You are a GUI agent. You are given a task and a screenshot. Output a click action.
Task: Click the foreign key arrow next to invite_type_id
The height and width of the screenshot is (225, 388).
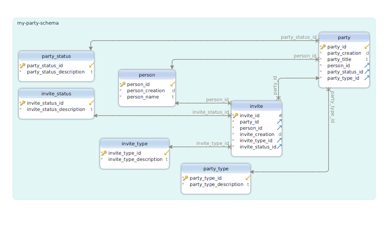279,140
